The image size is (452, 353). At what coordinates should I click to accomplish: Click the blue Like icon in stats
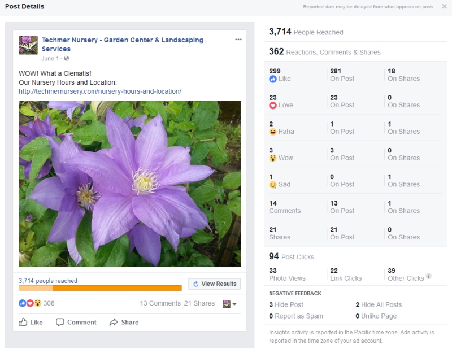(273, 79)
